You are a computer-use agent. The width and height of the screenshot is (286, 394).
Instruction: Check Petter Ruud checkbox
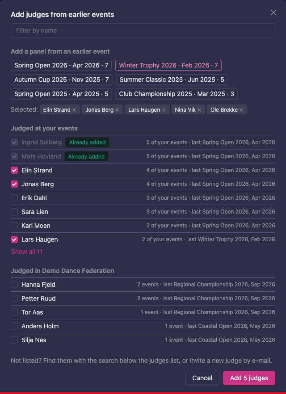point(14,298)
